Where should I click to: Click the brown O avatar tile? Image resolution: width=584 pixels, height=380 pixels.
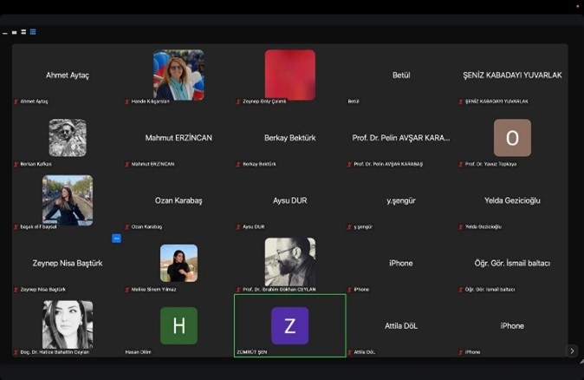pyautogui.click(x=512, y=138)
